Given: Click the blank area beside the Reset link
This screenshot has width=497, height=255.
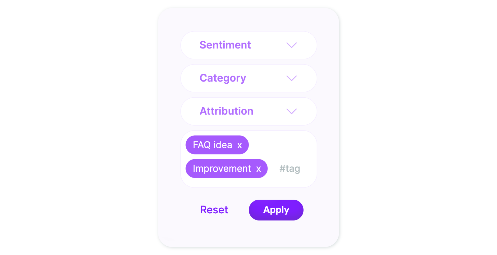Looking at the screenshot, I should [239, 210].
